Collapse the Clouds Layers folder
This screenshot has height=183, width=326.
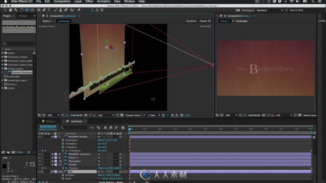[3, 68]
